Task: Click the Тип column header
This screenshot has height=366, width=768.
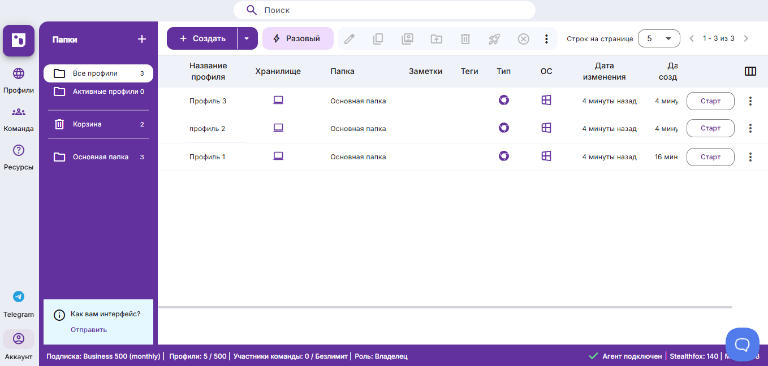Action: coord(504,71)
